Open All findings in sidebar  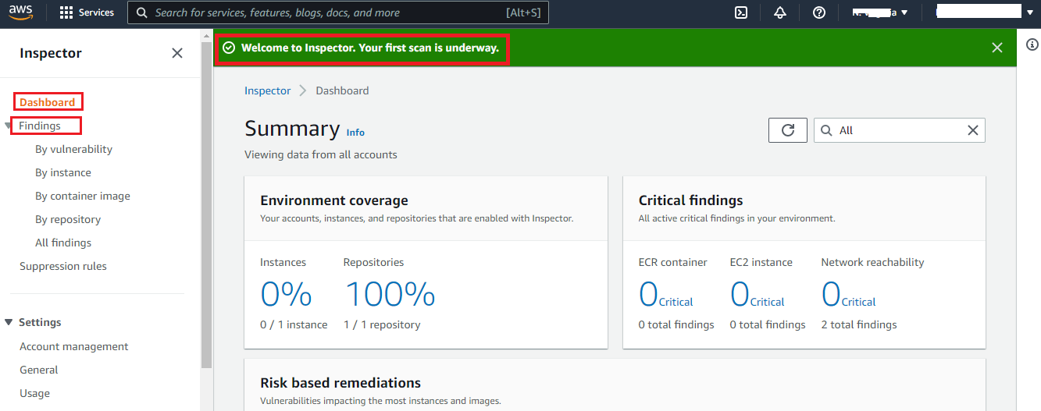click(x=63, y=243)
